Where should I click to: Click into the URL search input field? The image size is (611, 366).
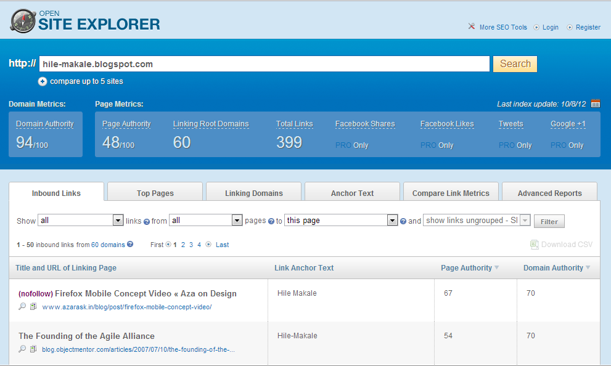coord(264,64)
